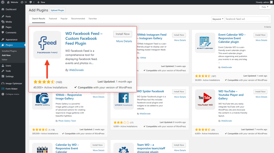Click the Facebook Feed plugin icon
274x153 pixels.
click(x=47, y=45)
